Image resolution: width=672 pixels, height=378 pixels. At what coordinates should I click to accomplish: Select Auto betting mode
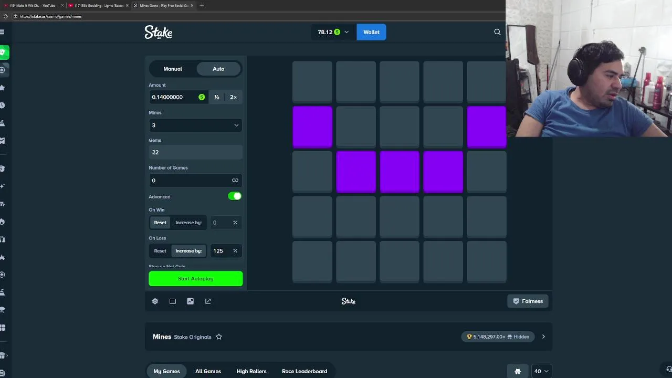pyautogui.click(x=218, y=69)
